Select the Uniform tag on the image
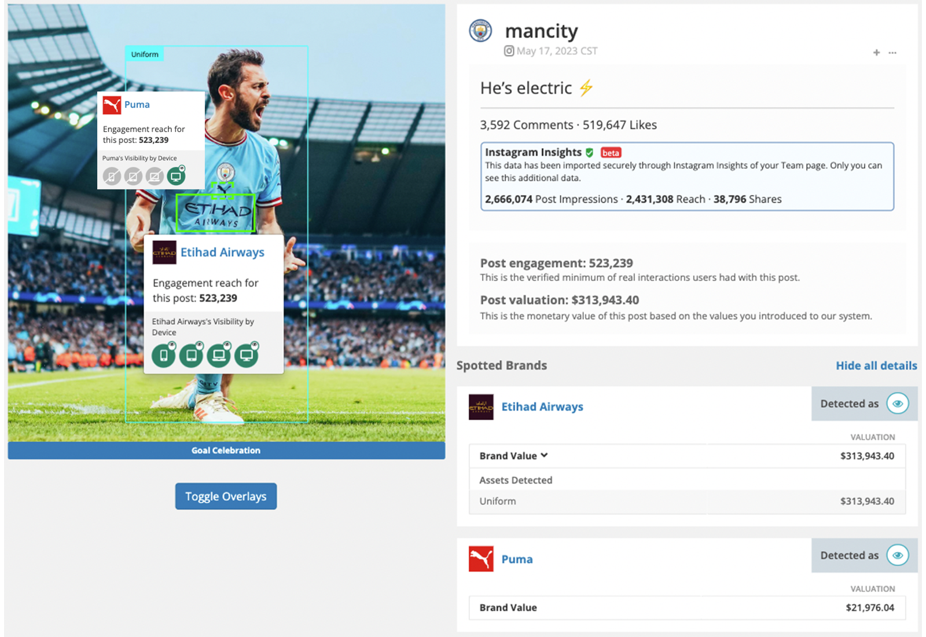Screen dimensions: 926x637 (x=145, y=54)
